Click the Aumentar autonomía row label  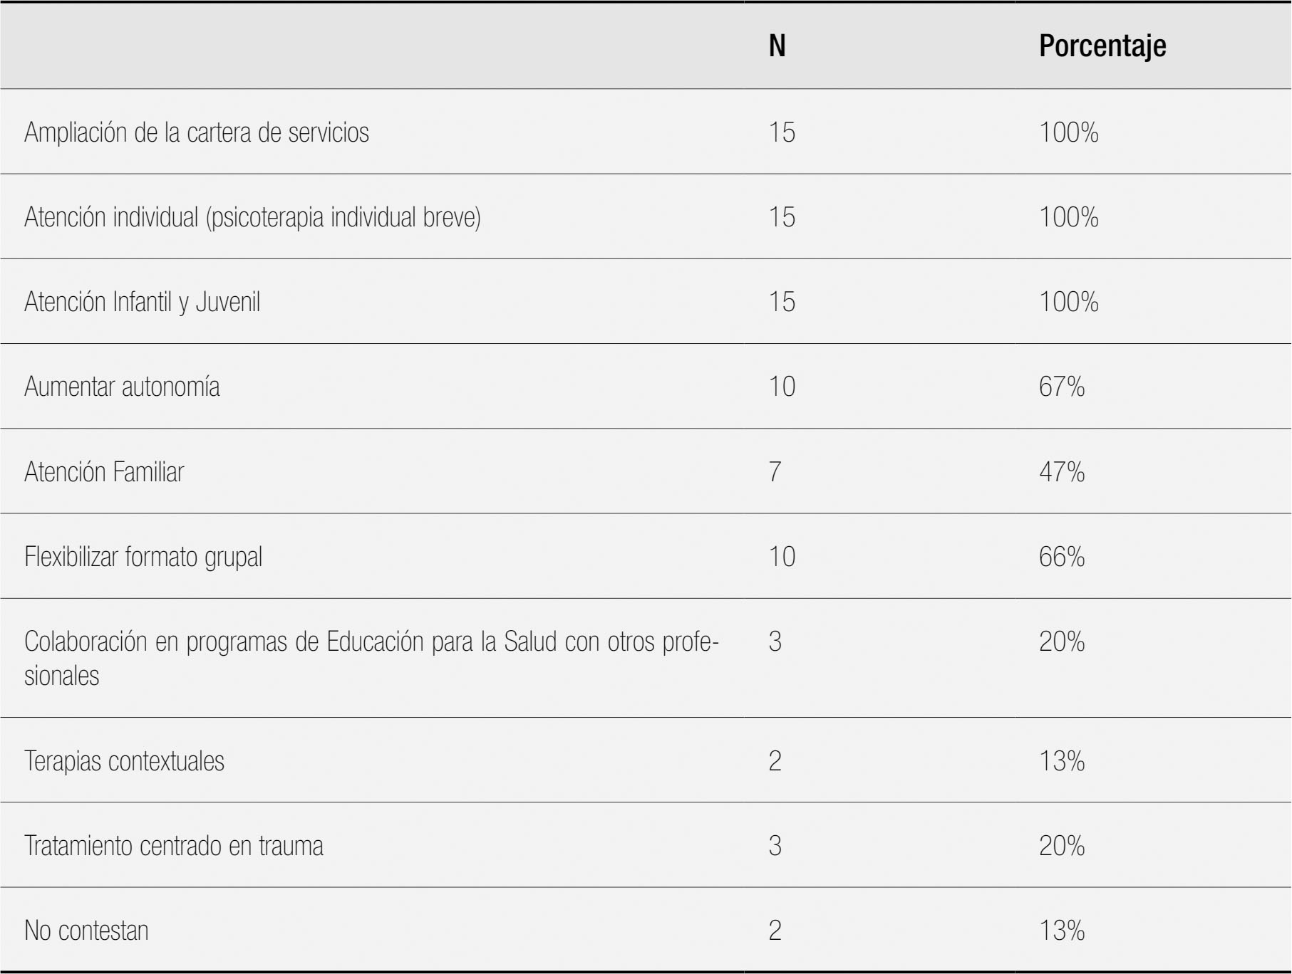click(122, 387)
